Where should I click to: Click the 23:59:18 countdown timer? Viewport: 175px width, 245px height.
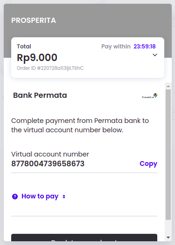click(145, 47)
